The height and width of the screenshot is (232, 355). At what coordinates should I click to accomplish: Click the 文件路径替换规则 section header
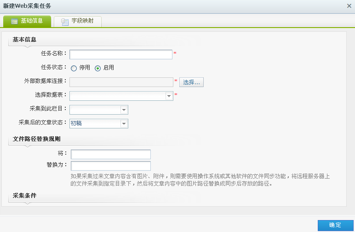pyautogui.click(x=36, y=139)
